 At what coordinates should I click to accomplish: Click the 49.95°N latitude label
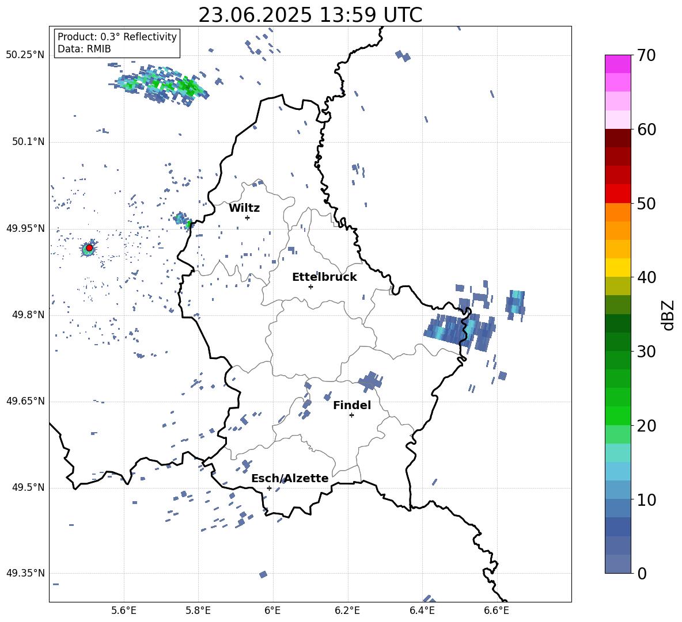pyautogui.click(x=25, y=228)
